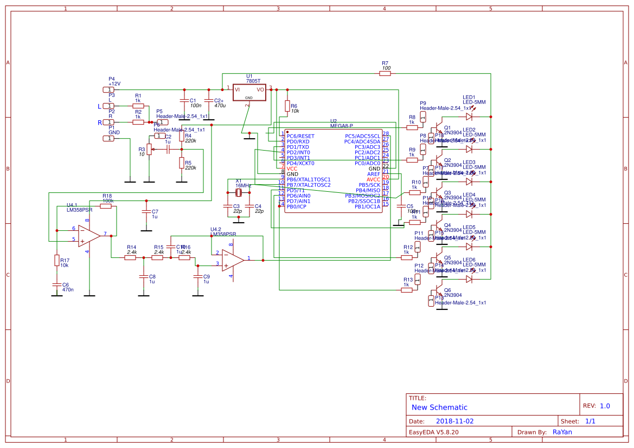Click the date value 2018-11-02

click(454, 421)
